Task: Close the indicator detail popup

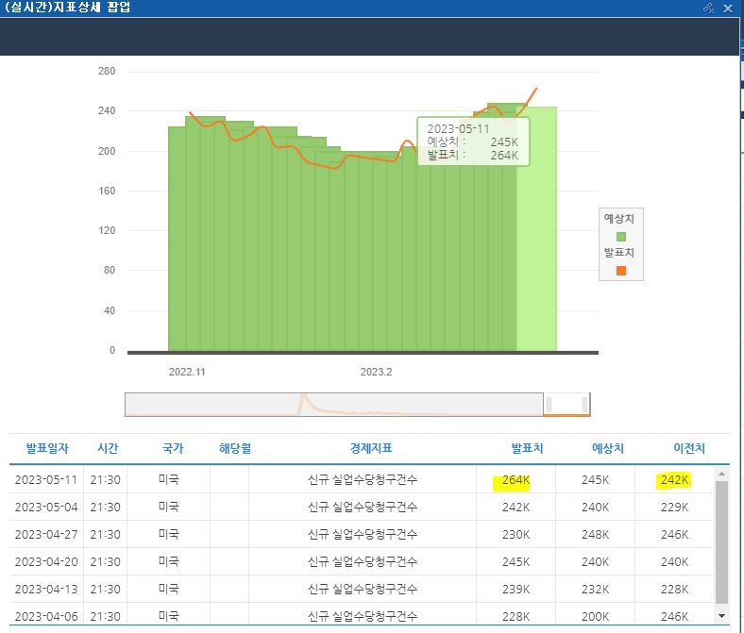Action: [x=728, y=8]
